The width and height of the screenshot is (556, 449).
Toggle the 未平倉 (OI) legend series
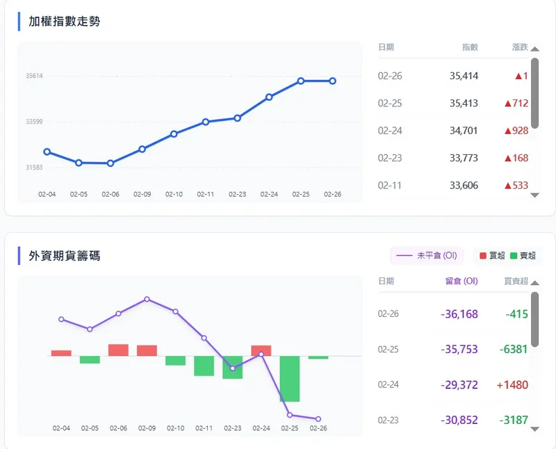[x=426, y=256]
